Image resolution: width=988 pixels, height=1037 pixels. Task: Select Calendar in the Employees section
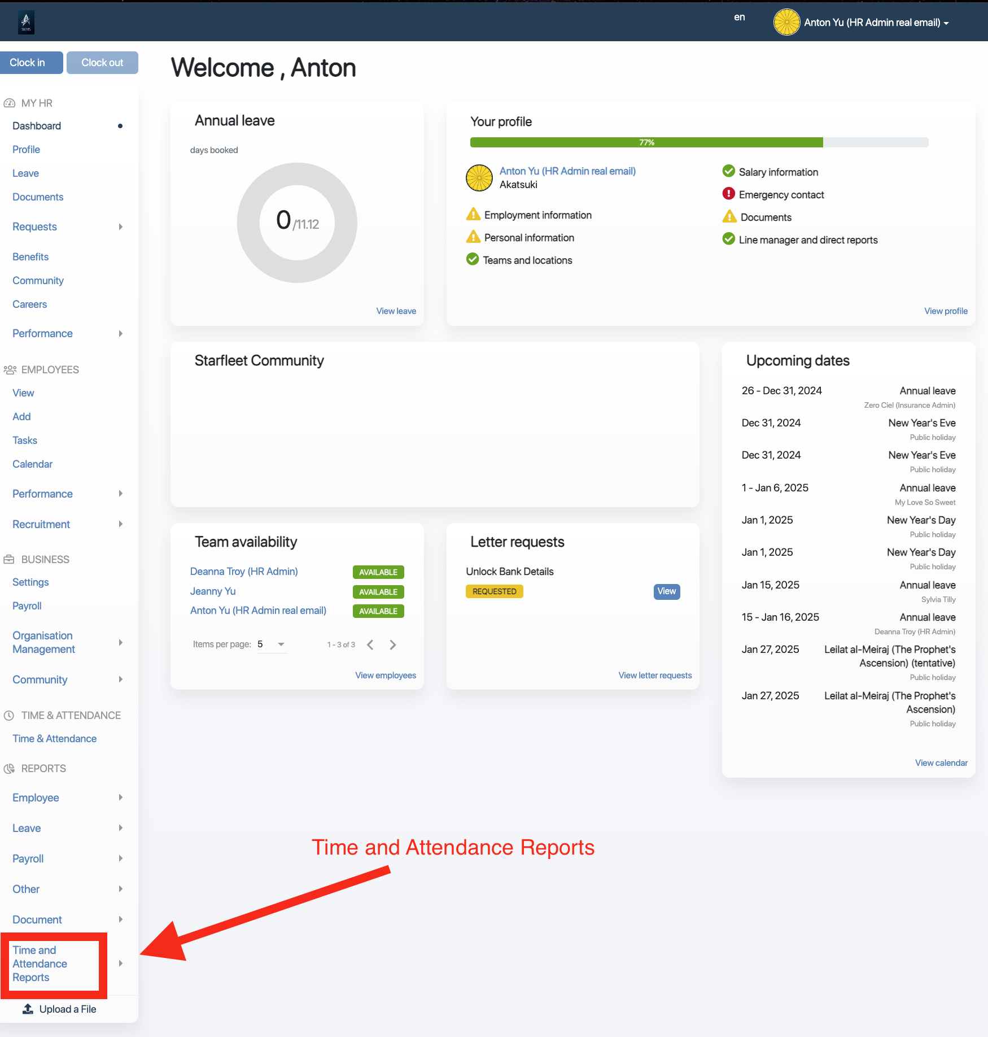(32, 464)
